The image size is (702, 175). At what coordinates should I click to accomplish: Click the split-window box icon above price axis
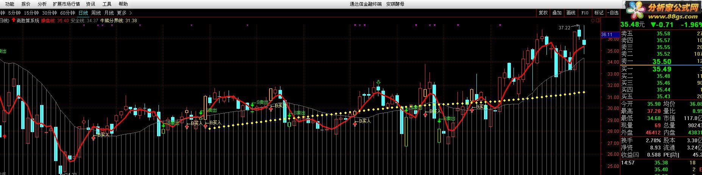598,21
